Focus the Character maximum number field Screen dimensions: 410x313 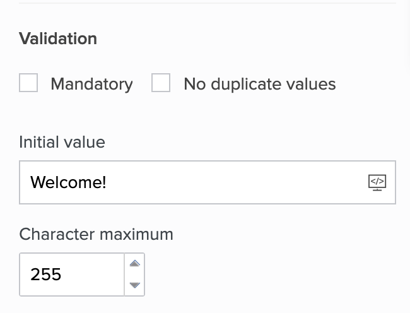point(72,275)
